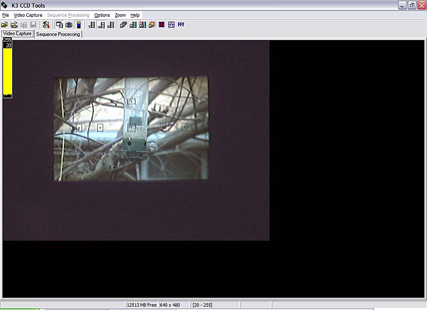
Task: Click the camera snapshot capture icon
Action: click(69, 25)
